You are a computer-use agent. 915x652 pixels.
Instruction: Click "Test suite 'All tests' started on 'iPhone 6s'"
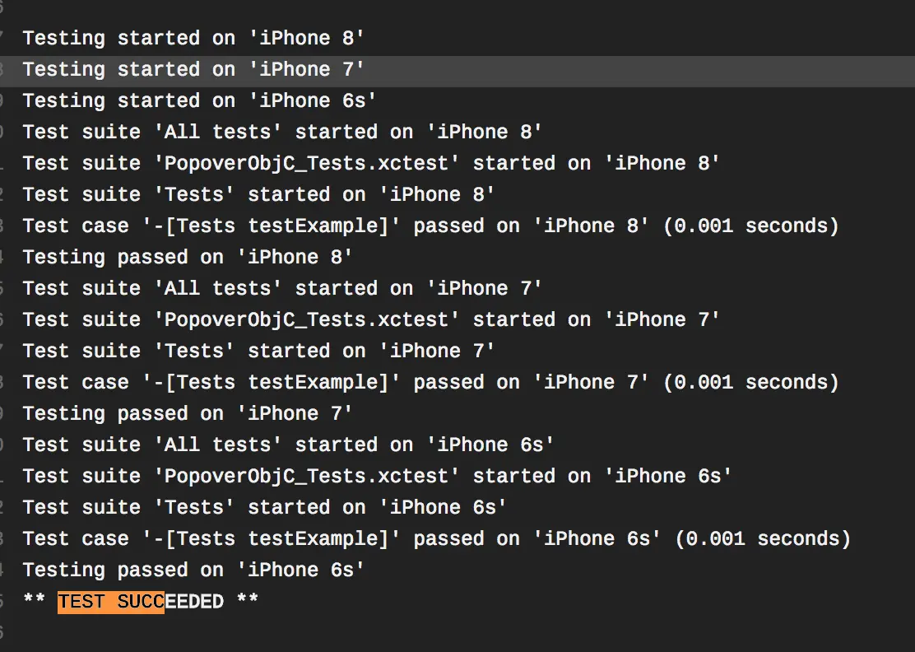pyautogui.click(x=288, y=445)
